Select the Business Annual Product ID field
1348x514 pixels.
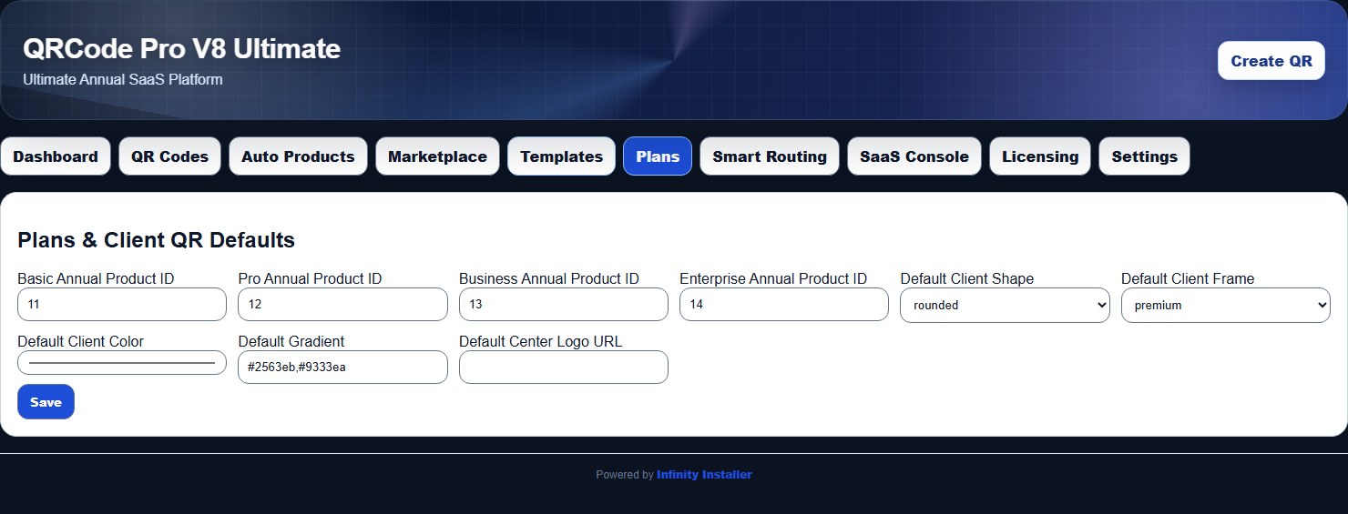tap(564, 305)
